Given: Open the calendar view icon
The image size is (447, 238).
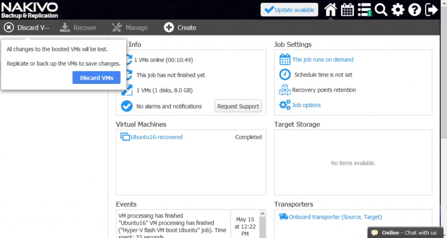Looking at the screenshot, I should pyautogui.click(x=347, y=9).
